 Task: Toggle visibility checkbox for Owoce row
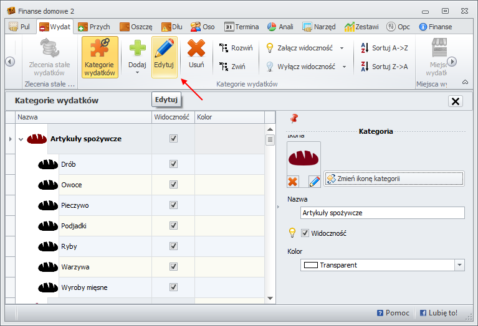tap(173, 185)
